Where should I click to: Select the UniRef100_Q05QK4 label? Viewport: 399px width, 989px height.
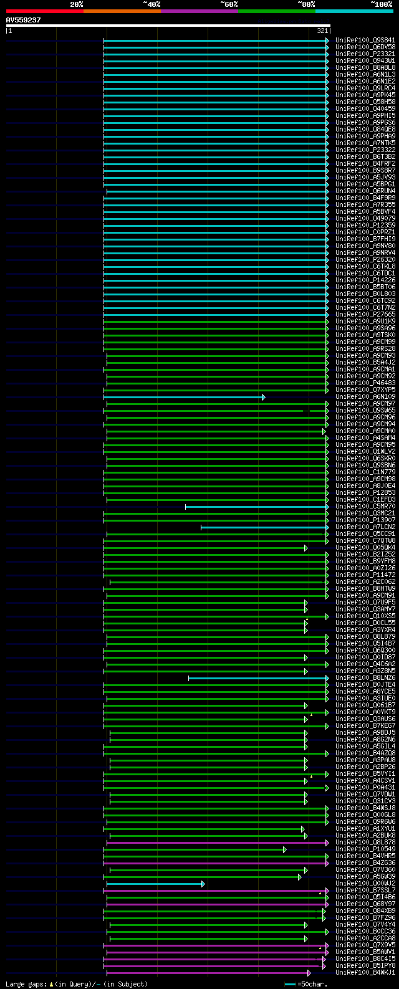click(365, 548)
